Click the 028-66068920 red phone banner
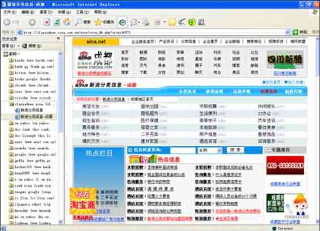The image size is (320, 231). point(285,165)
